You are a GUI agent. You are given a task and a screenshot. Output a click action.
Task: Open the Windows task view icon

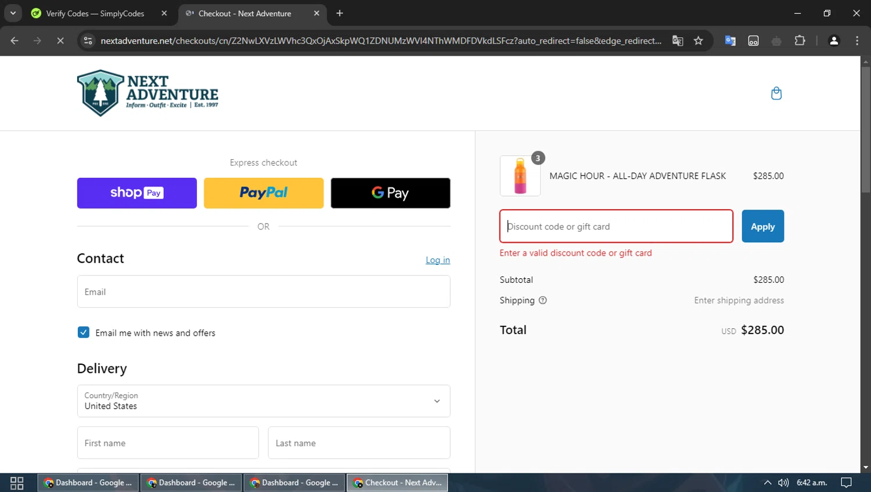[x=17, y=483]
